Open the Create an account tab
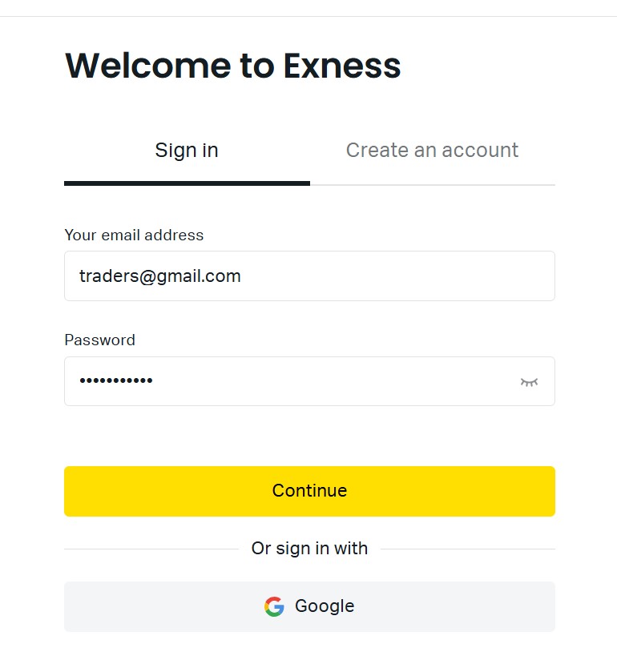The image size is (617, 664). coord(432,151)
